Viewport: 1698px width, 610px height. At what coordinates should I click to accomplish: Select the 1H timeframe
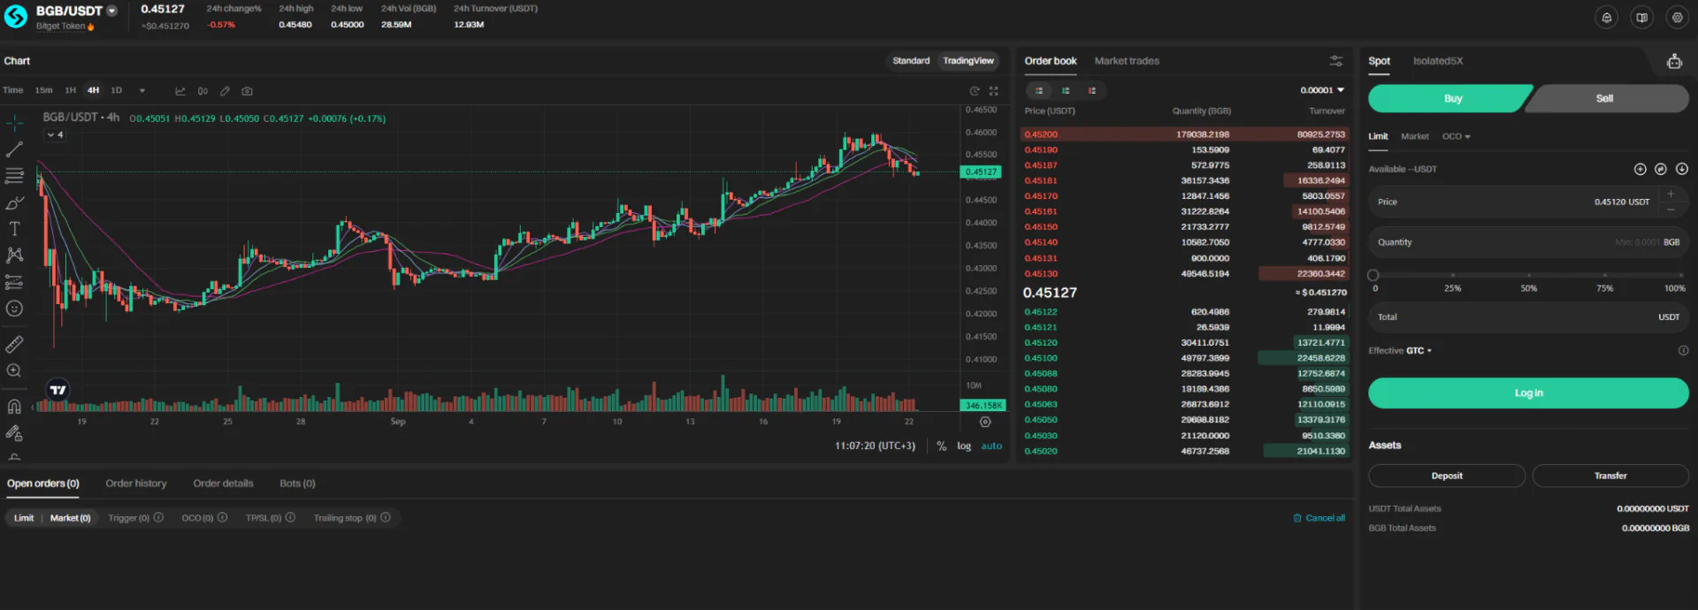point(71,90)
